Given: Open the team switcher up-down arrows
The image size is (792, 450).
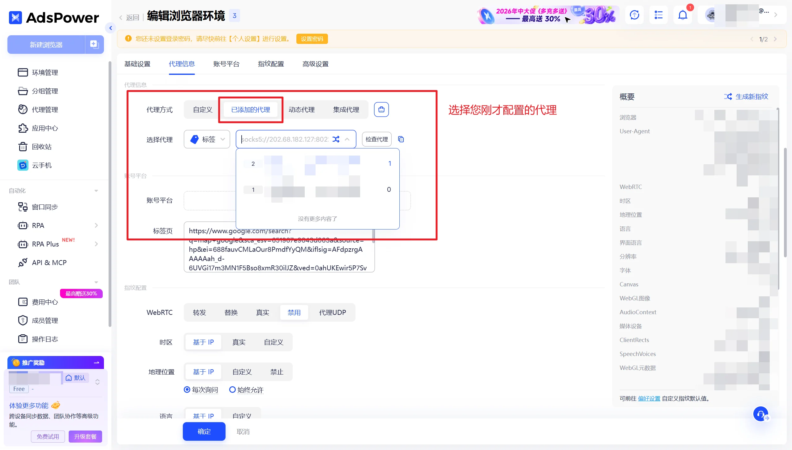Looking at the screenshot, I should tap(97, 382).
